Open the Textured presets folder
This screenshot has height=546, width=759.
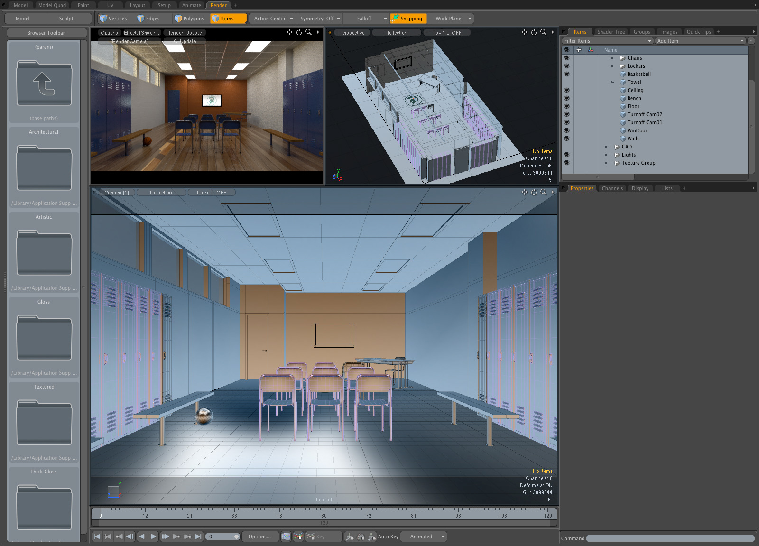click(44, 423)
